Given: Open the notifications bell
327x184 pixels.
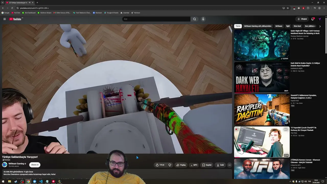Looking at the screenshot, I should pyautogui.click(x=313, y=19).
